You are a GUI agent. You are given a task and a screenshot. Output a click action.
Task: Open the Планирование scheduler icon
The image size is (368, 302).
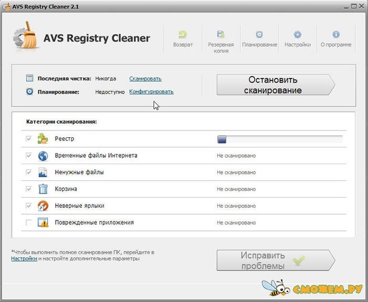(x=259, y=35)
